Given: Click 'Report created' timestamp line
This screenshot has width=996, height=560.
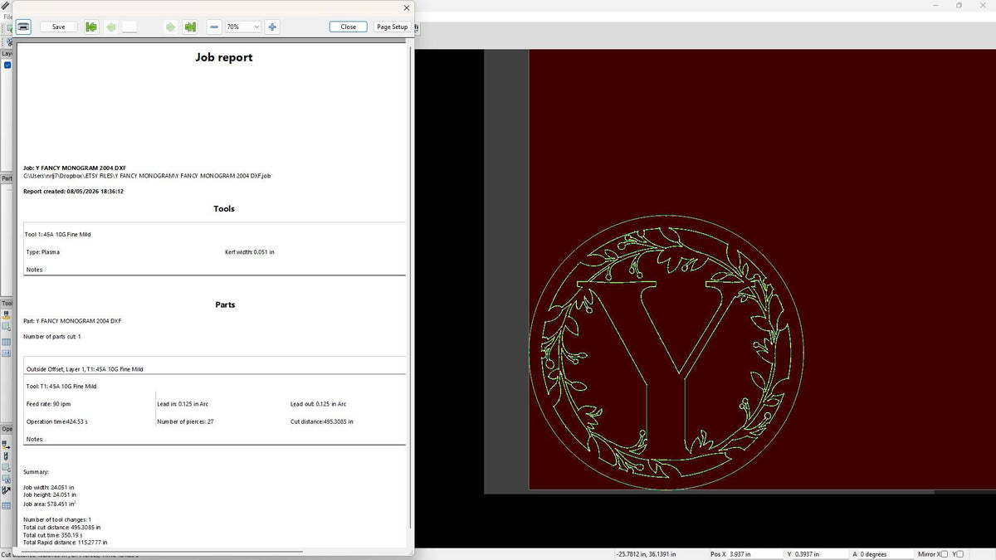Looking at the screenshot, I should click(73, 192).
